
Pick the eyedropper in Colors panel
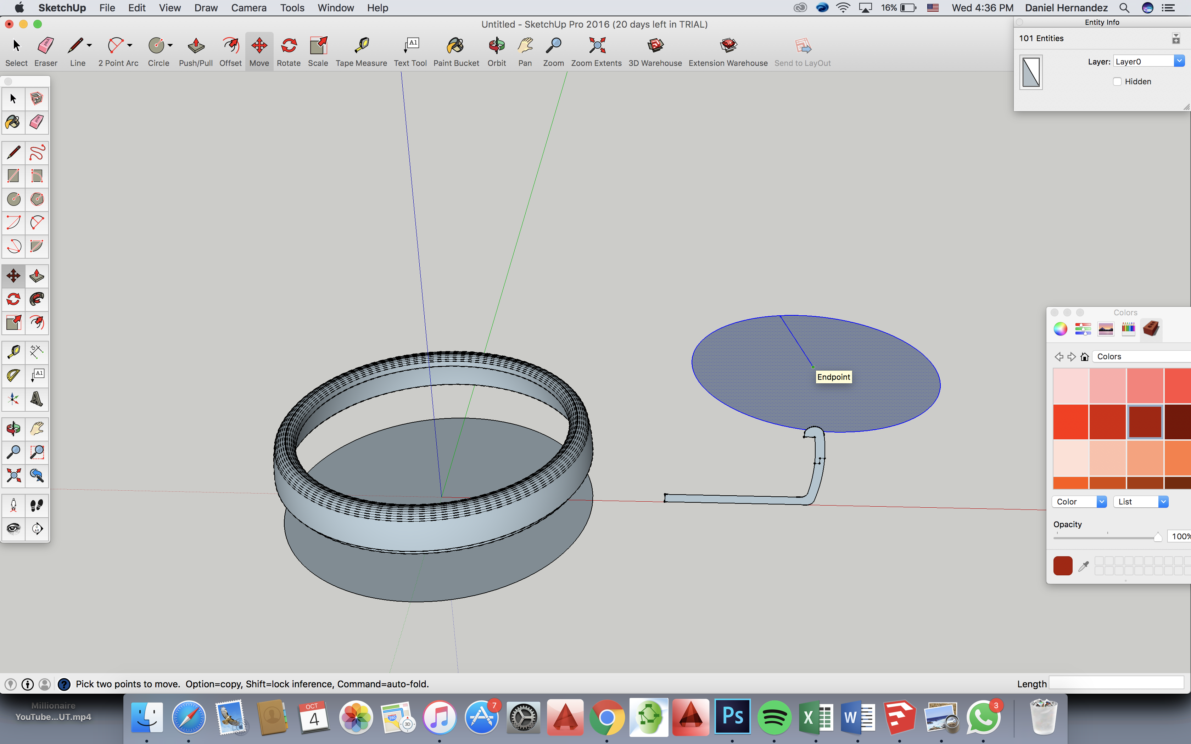coord(1083,567)
